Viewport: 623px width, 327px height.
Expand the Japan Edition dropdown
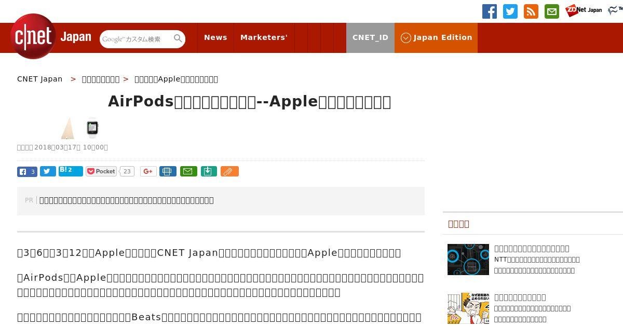(436, 37)
